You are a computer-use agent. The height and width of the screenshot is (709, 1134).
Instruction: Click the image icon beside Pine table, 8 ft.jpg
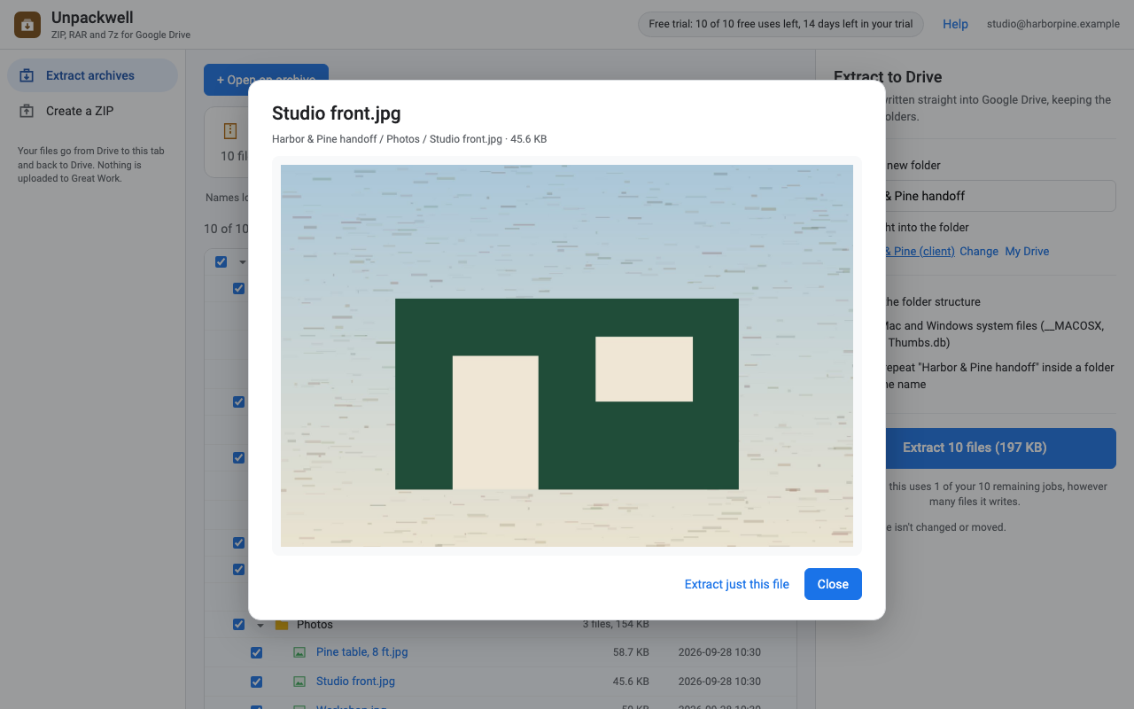[x=299, y=652]
